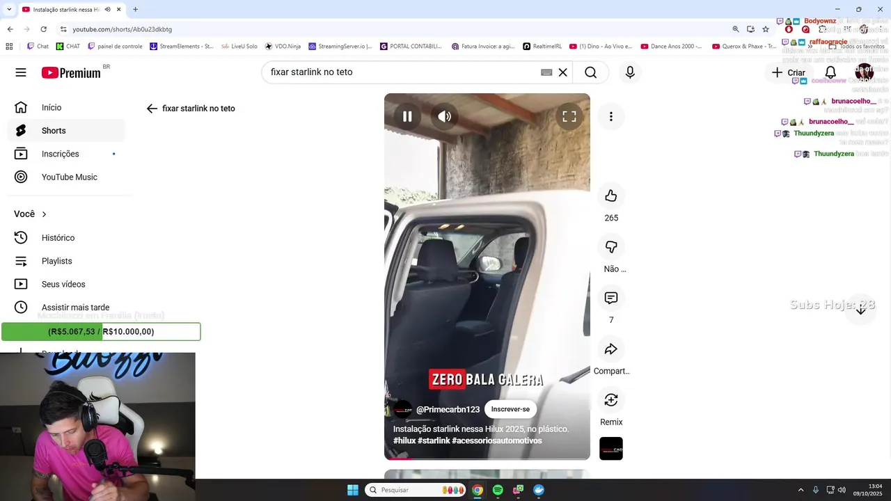The width and height of the screenshot is (891, 501).
Task: Open the on-screen keyboard in search box
Action: point(546,72)
